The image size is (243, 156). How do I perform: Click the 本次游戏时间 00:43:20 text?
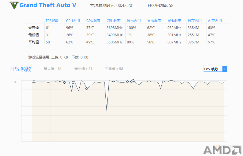[111, 5]
